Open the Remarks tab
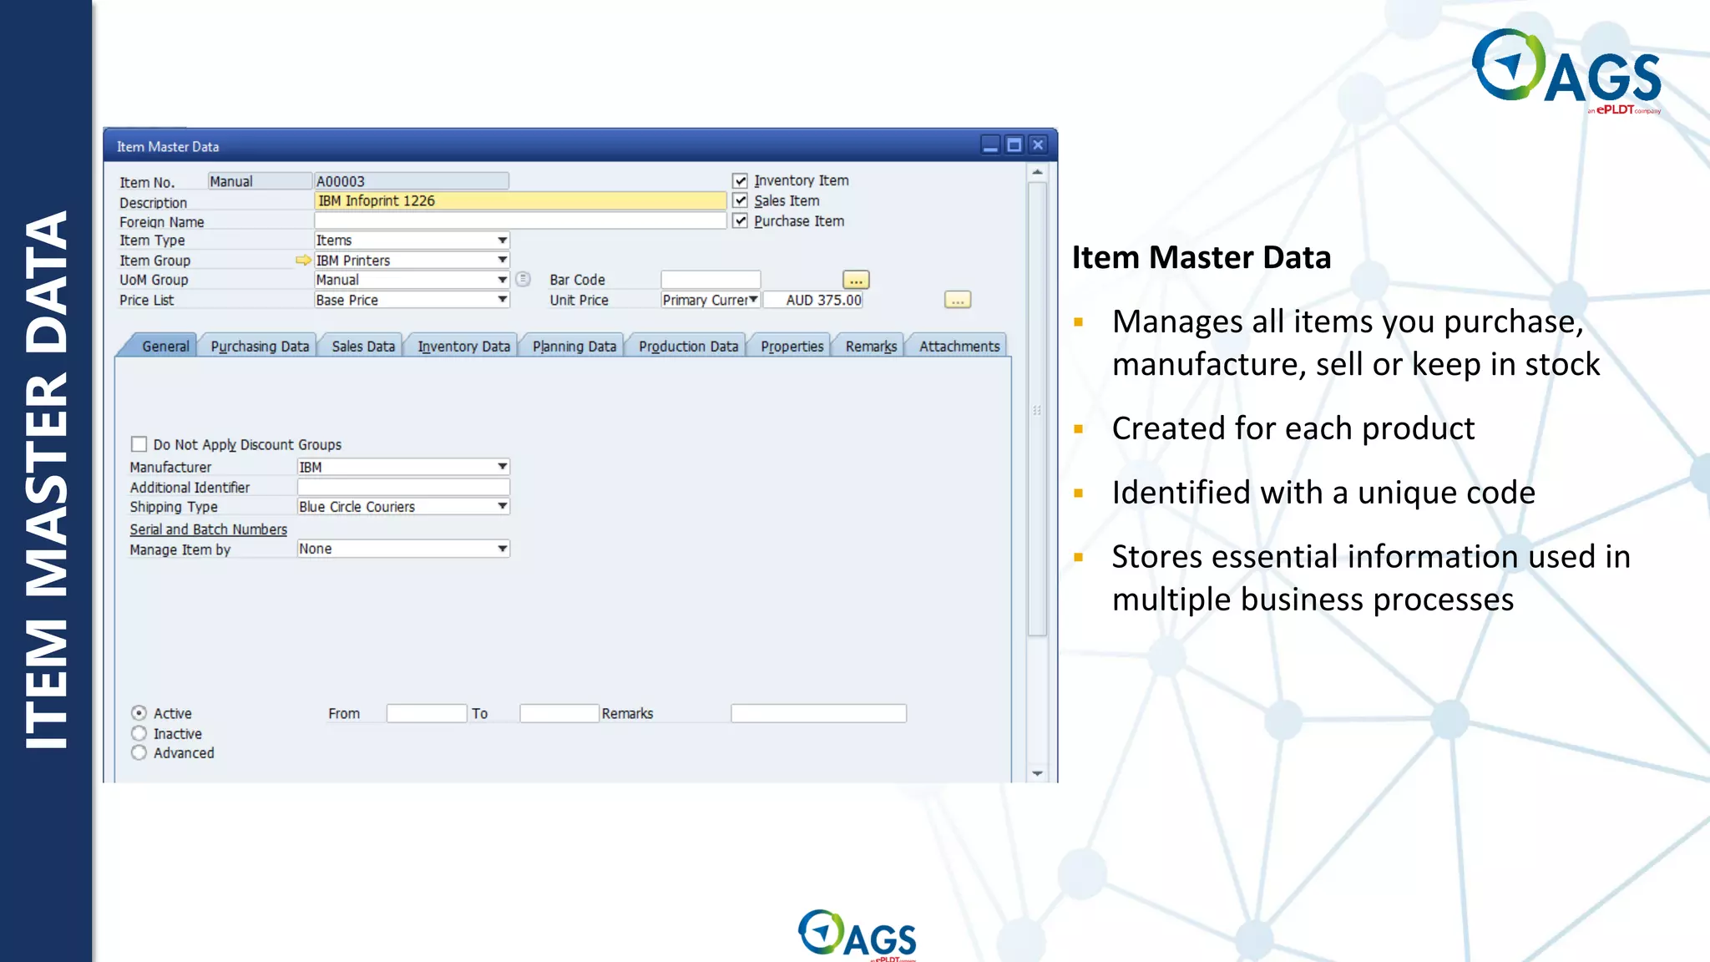 (x=871, y=347)
